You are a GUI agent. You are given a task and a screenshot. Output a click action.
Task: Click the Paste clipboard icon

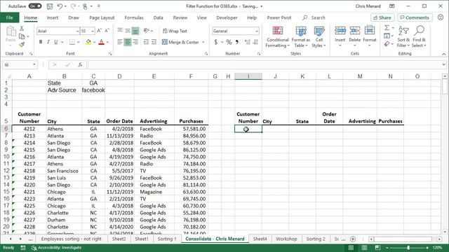[x=11, y=31]
